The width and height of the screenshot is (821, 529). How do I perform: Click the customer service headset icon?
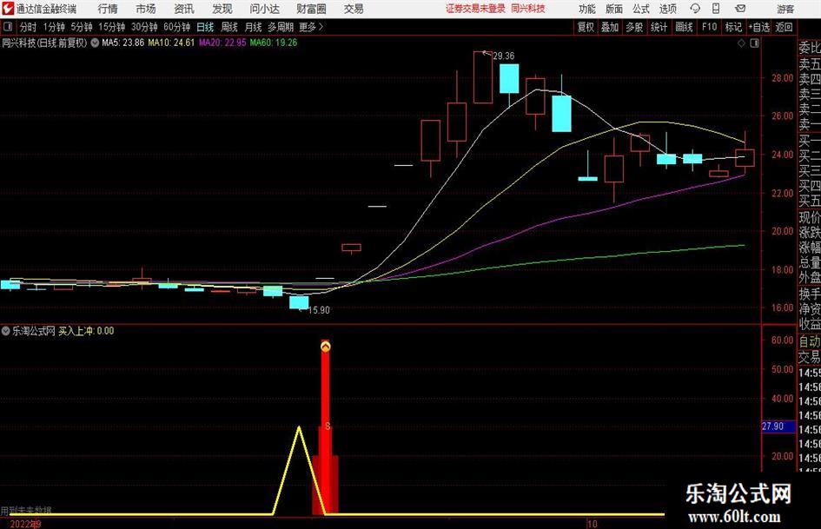[x=695, y=9]
